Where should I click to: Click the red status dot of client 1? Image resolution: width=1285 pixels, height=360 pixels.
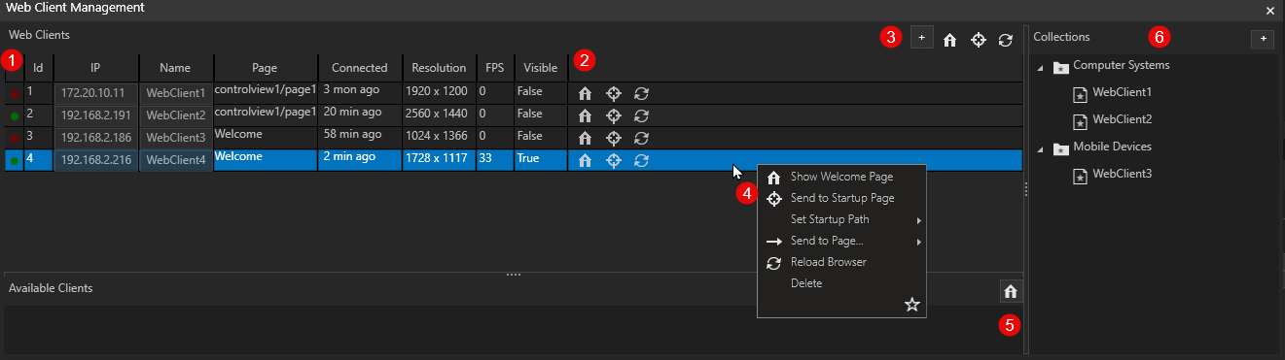pyautogui.click(x=14, y=94)
